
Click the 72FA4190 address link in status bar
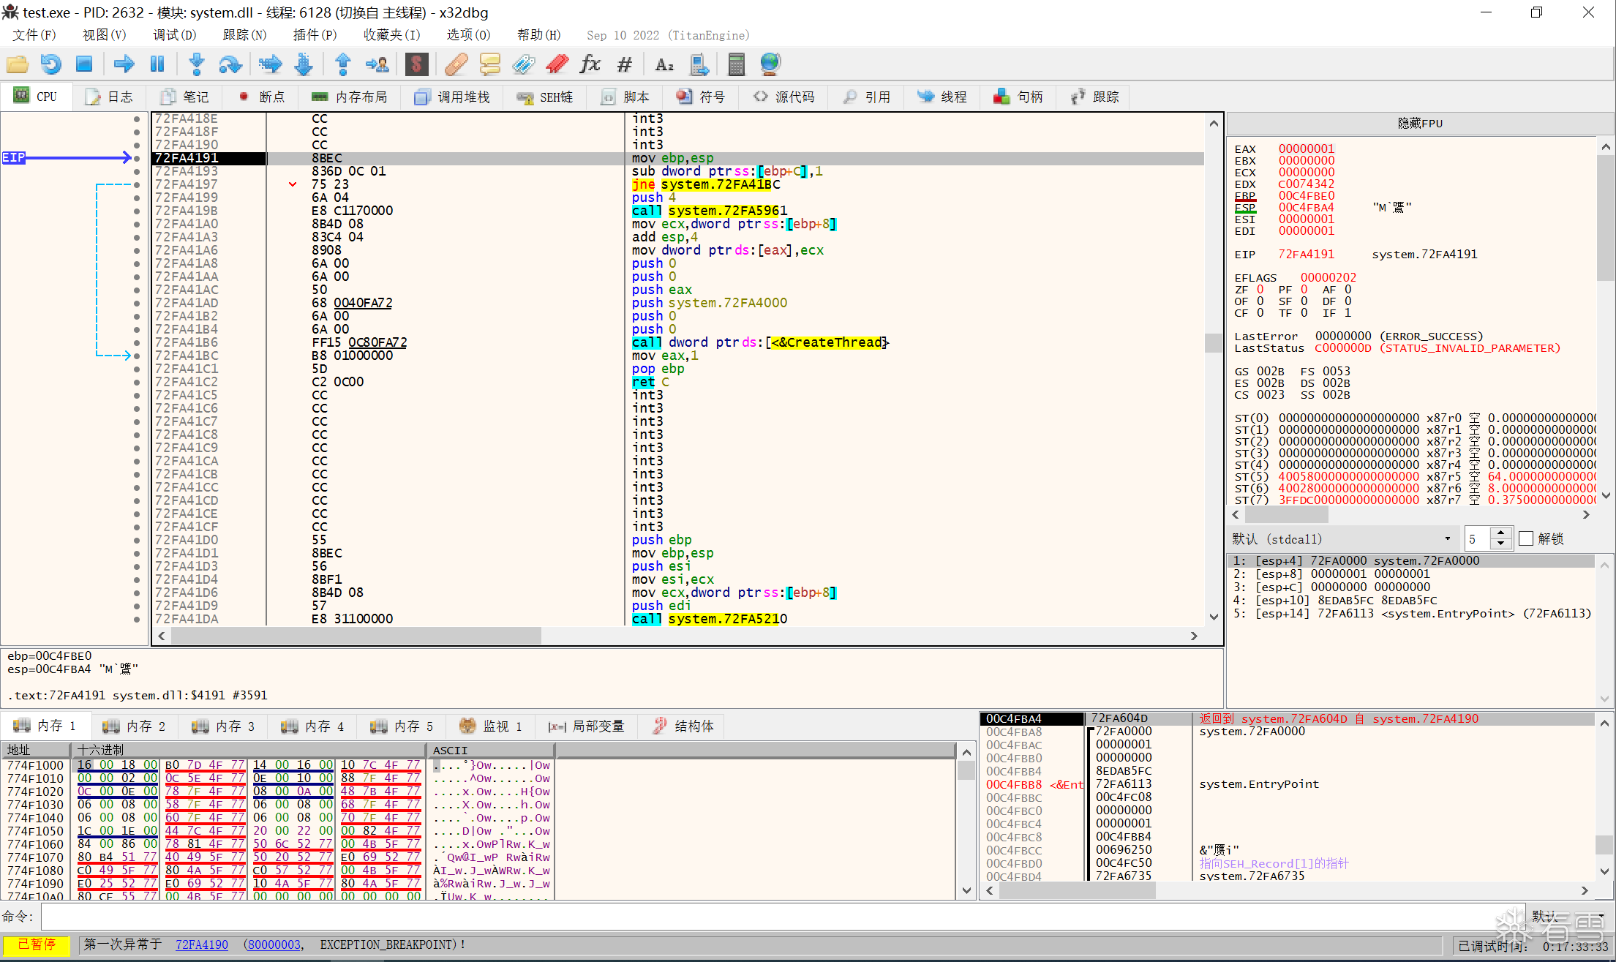pyautogui.click(x=201, y=944)
